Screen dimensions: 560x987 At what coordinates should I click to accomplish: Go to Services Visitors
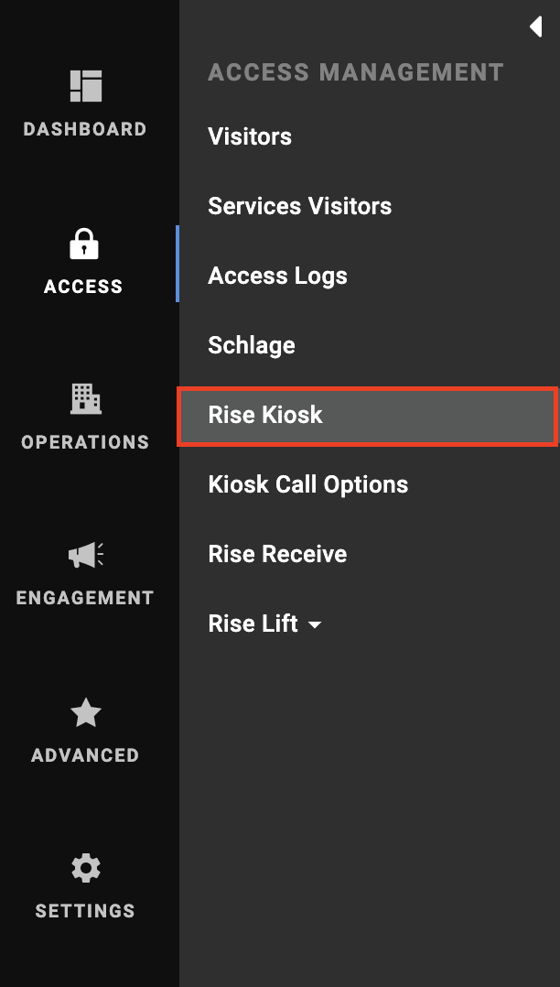click(x=299, y=206)
